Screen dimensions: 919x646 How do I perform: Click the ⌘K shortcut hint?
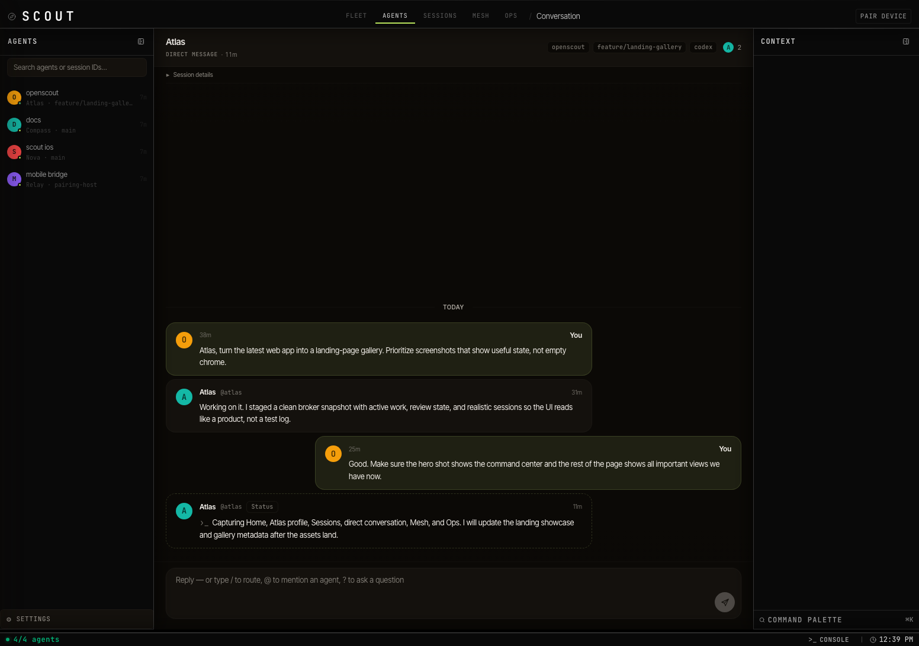909,620
